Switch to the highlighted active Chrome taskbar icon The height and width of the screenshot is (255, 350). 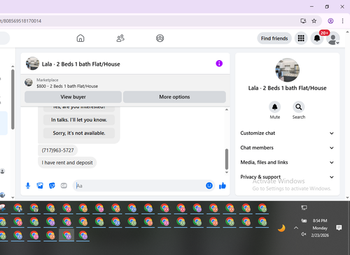tap(66, 235)
